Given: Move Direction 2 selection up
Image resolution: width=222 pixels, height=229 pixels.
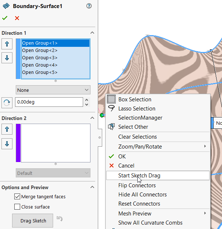Looking at the screenshot, I should pos(7,129).
